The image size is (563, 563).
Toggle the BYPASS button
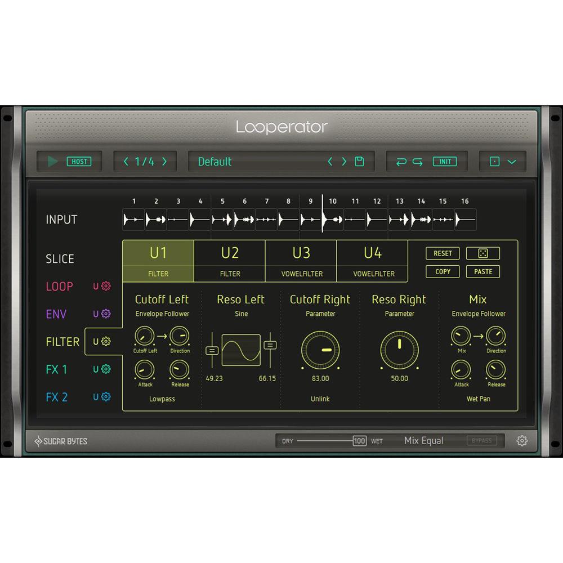[x=481, y=441]
